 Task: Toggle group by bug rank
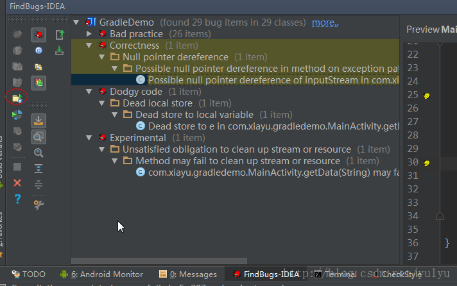[39, 83]
